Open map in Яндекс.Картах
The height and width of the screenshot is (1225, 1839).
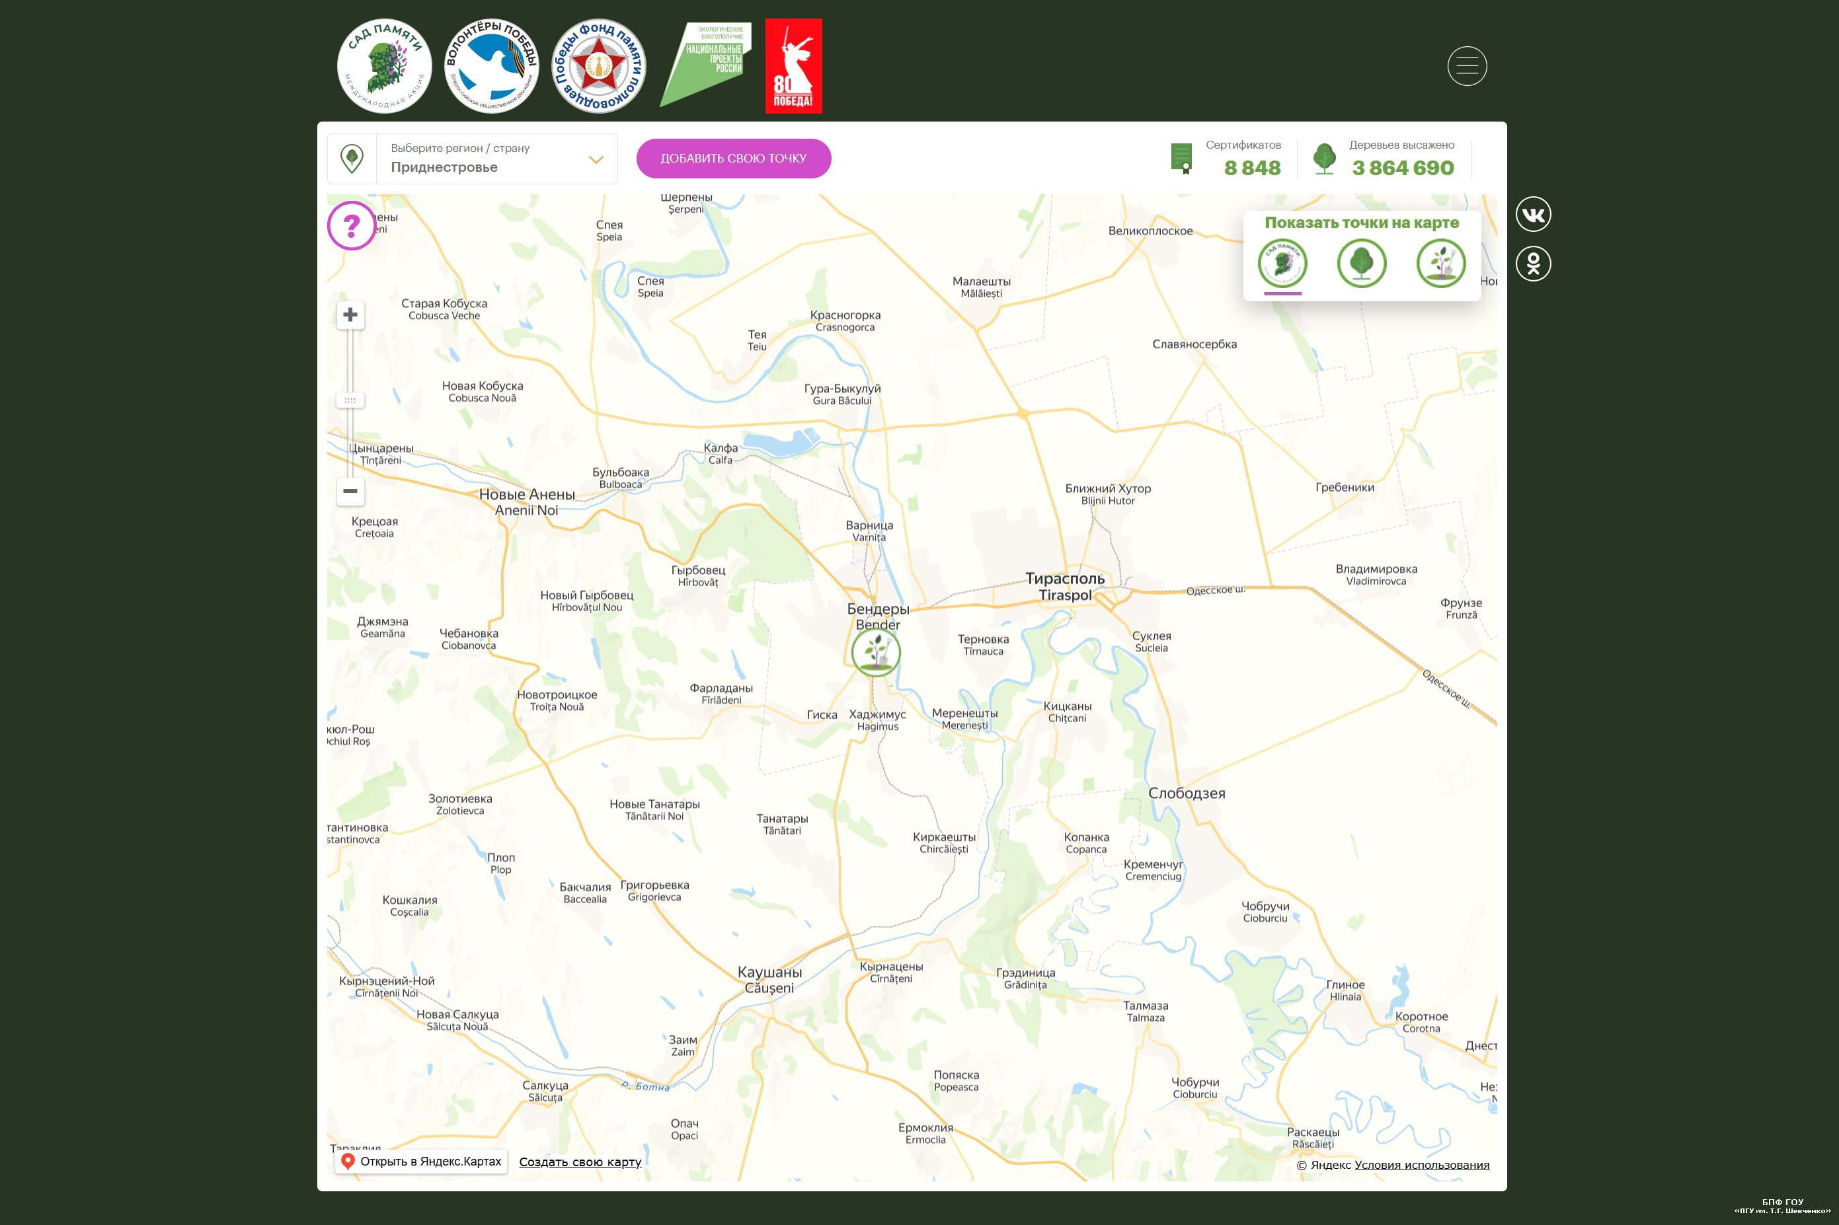coord(422,1161)
